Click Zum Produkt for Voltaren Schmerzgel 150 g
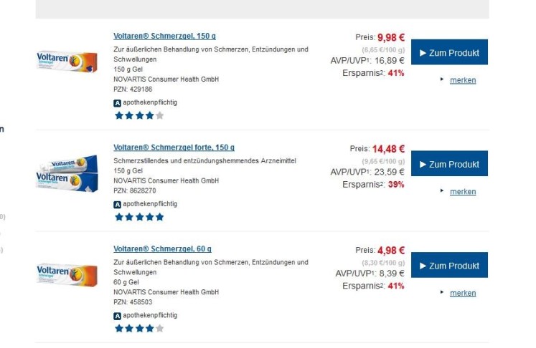Screen dimensions: 536x348 tap(449, 53)
